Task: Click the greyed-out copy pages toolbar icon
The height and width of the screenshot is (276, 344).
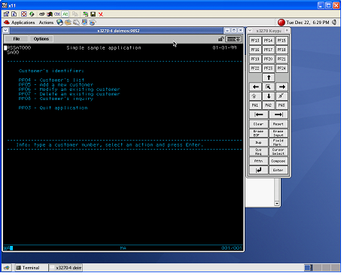Action: 75,14
